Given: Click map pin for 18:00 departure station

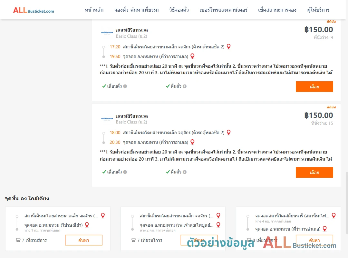Looking at the screenshot, I should pyautogui.click(x=228, y=133).
